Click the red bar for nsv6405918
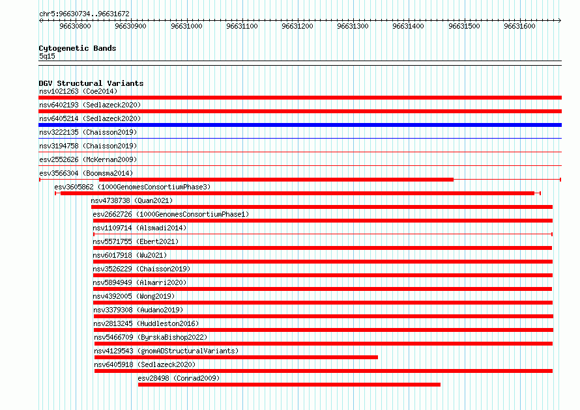 323,371
